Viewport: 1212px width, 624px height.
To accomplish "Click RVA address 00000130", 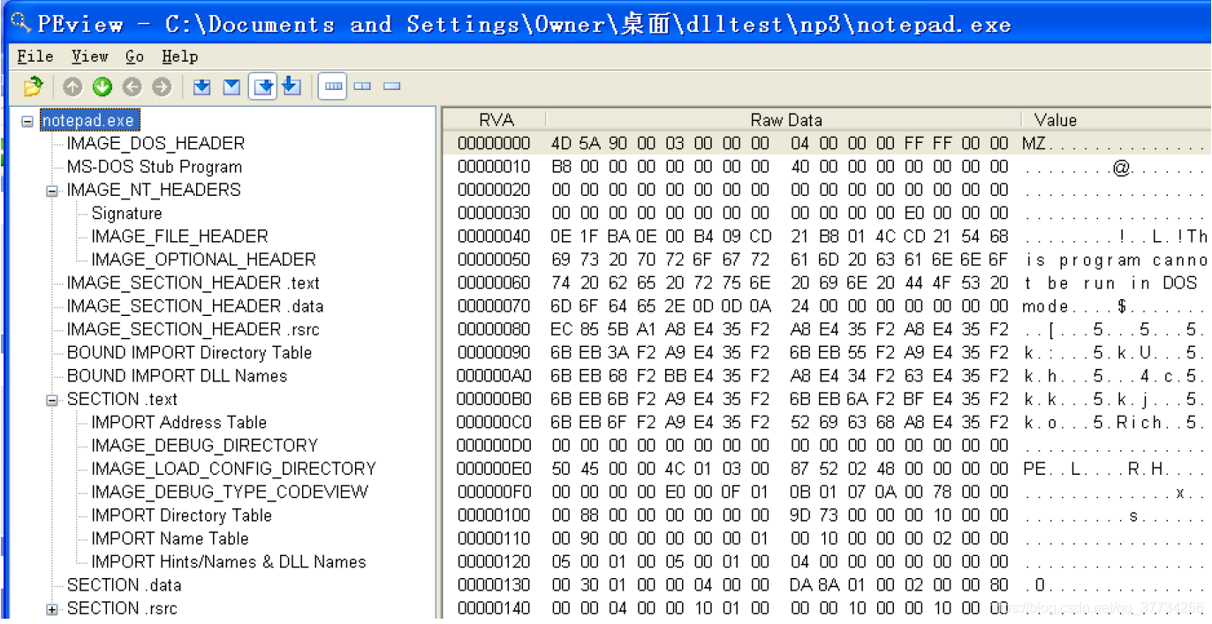I will click(x=494, y=585).
